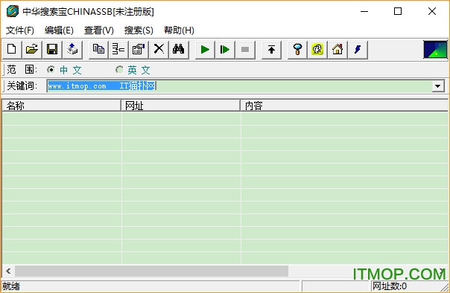Click the export icon next to save
This screenshot has height=293, width=450.
[72, 50]
